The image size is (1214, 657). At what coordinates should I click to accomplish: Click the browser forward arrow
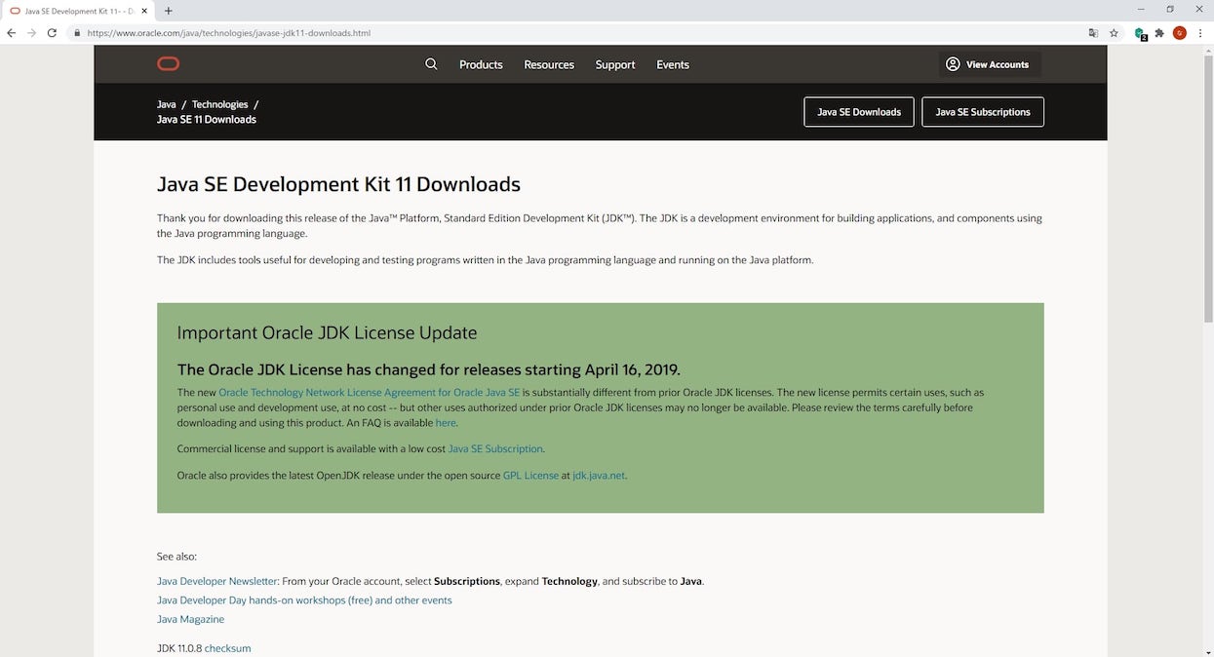[31, 32]
